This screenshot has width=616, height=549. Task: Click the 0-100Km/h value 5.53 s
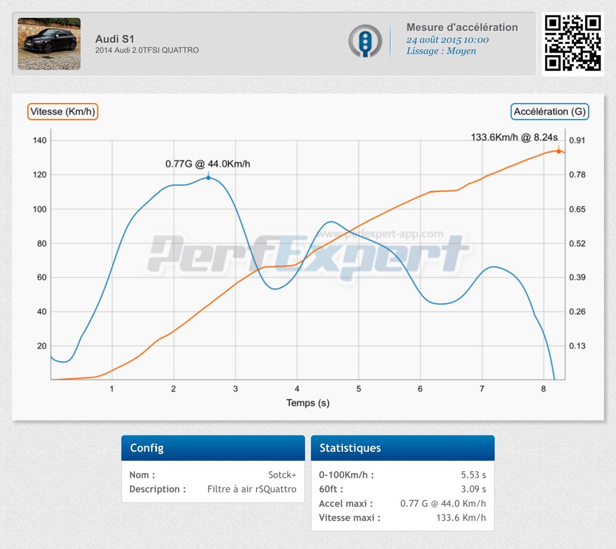pos(472,475)
